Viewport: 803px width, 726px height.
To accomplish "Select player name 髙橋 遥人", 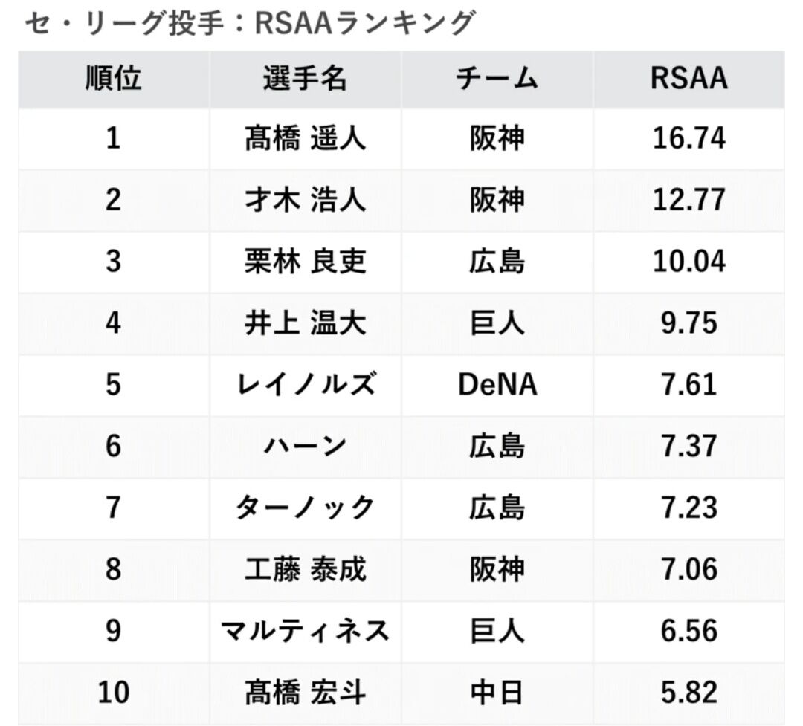I will click(x=306, y=139).
